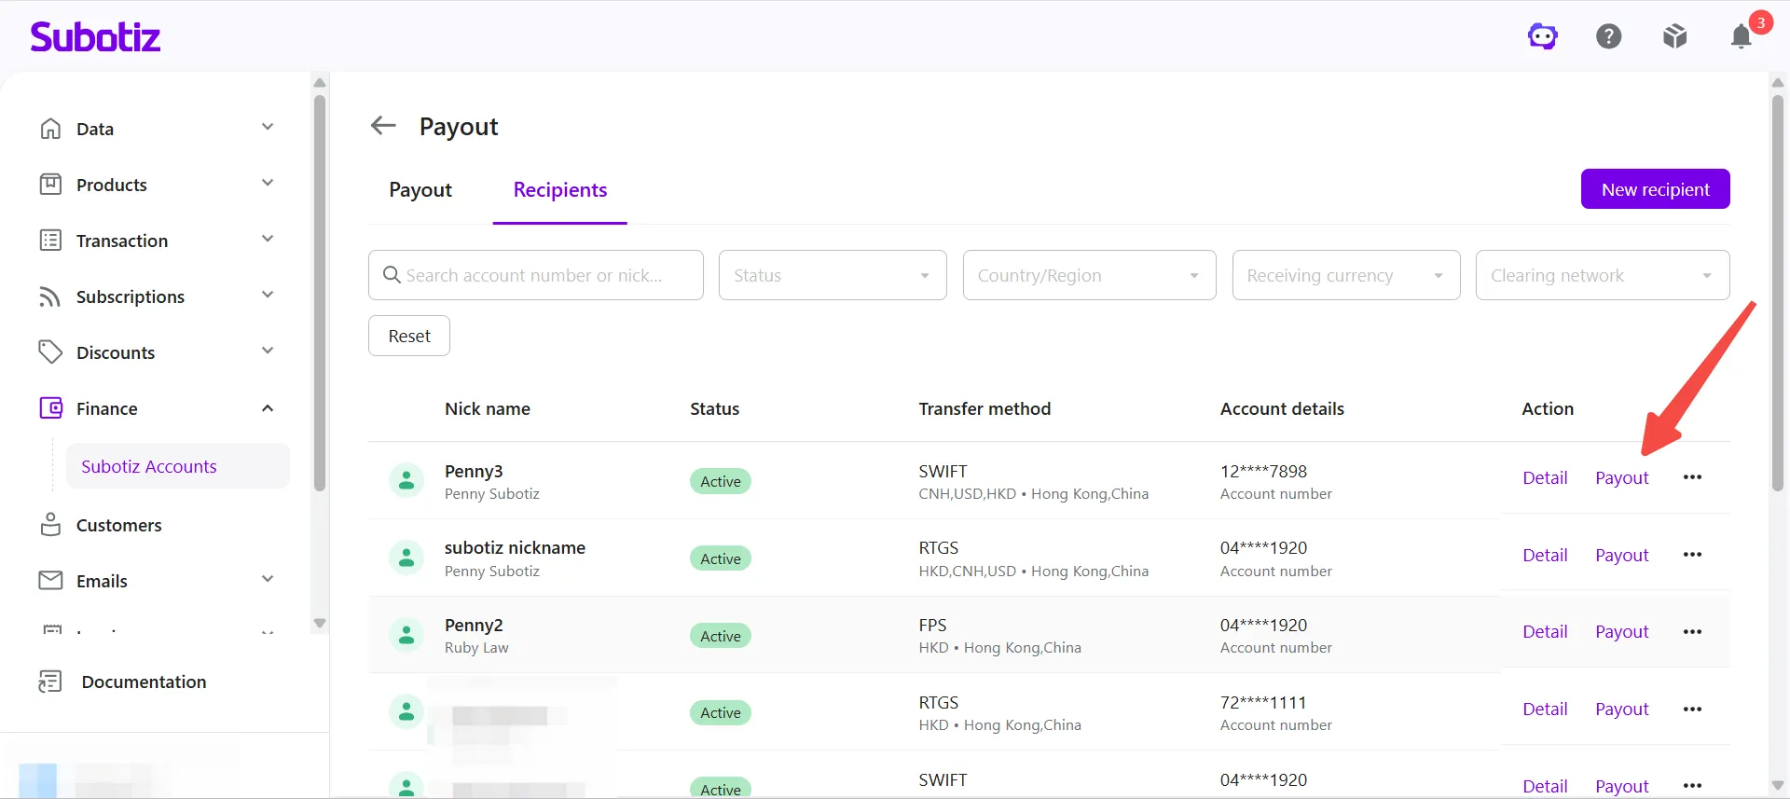Expand the Discounts menu chevron
1790x799 pixels.
(x=268, y=351)
